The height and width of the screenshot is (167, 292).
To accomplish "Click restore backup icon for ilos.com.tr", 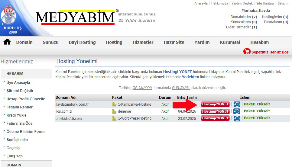I will (x=237, y=111).
